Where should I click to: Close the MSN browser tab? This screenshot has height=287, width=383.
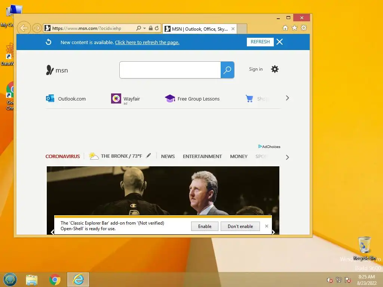point(233,29)
